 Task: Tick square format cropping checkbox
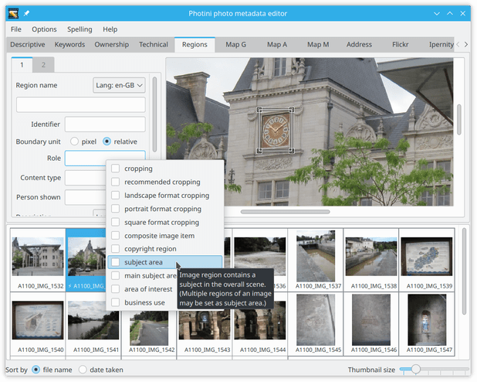115,222
